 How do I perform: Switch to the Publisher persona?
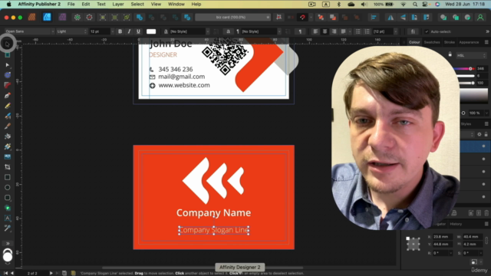(x=31, y=17)
